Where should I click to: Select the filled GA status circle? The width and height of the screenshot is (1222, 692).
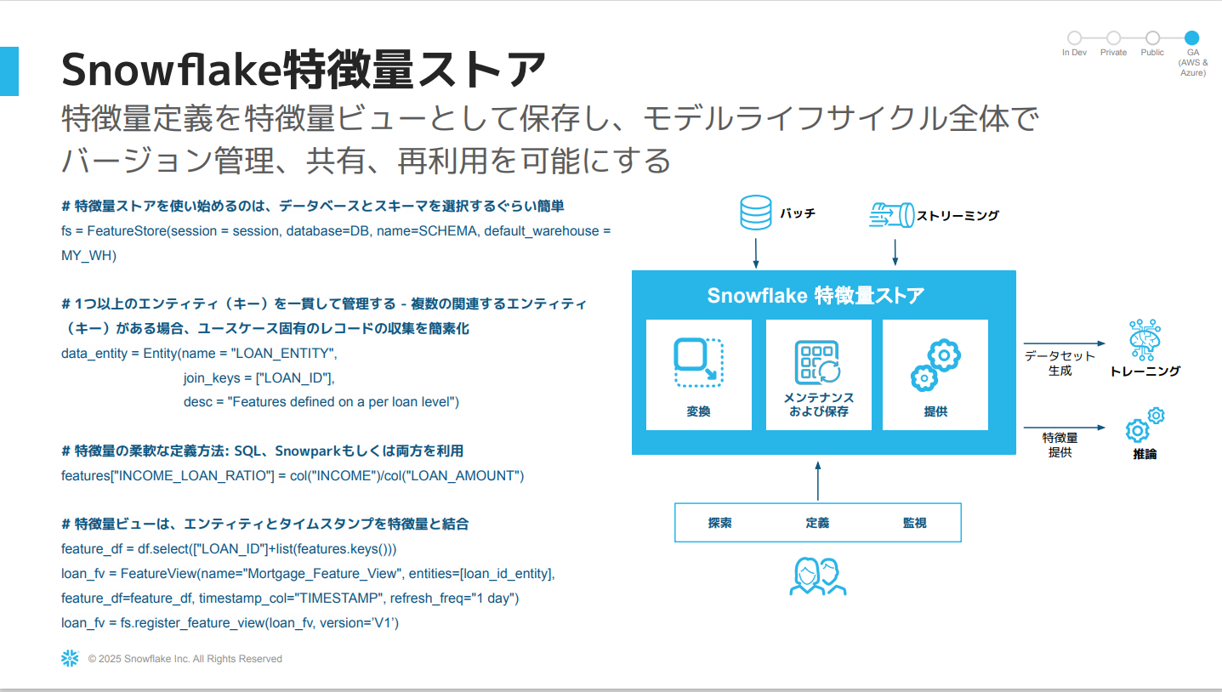click(1191, 37)
